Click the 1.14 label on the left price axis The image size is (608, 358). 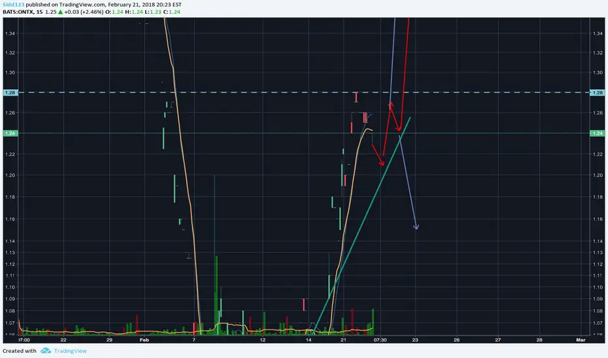pos(10,241)
